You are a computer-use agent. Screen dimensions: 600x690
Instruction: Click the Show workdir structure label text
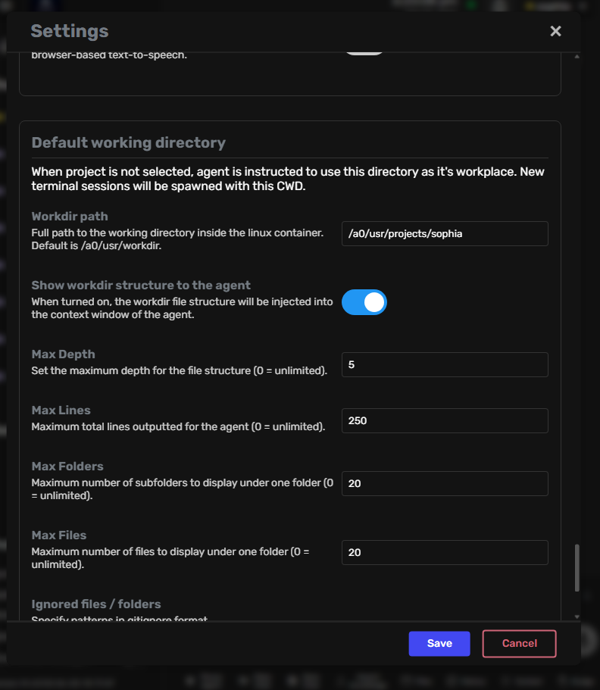[141, 286]
